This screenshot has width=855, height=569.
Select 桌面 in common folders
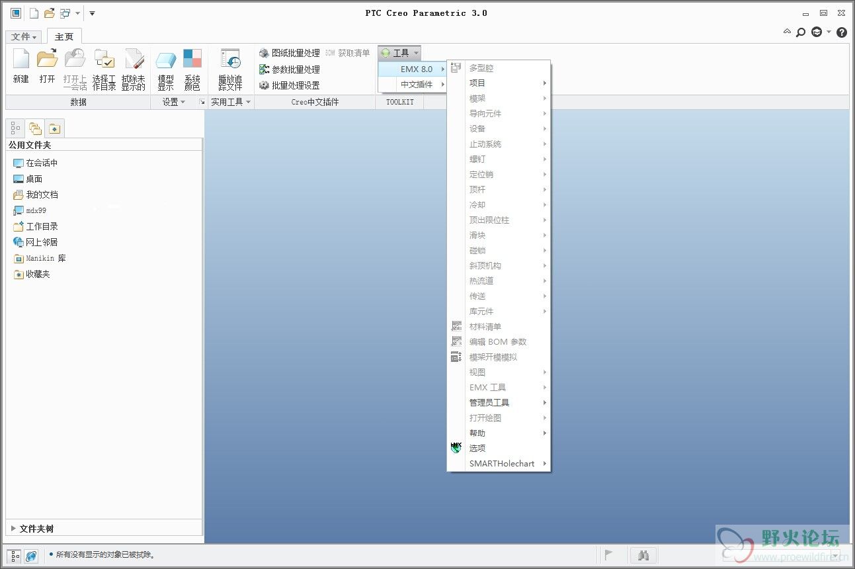[x=28, y=179]
